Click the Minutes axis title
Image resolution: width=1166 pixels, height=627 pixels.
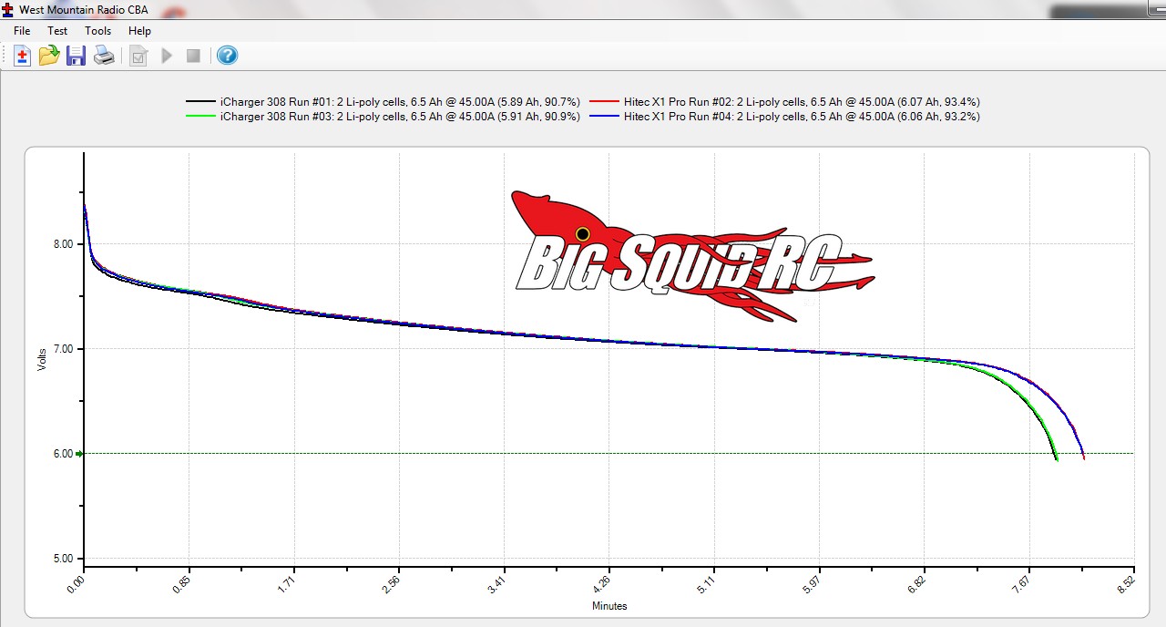609,606
